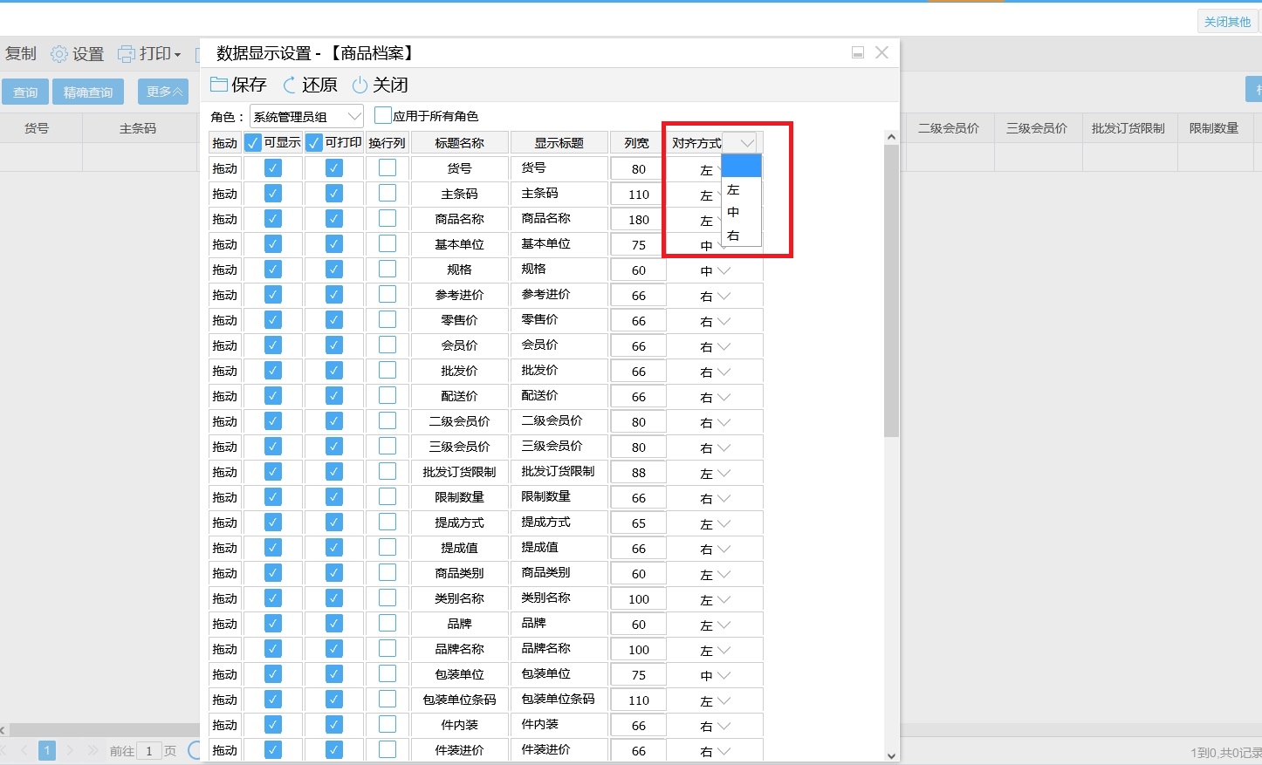The image size is (1262, 765).
Task: Click the Save (保存) folder icon
Action: coord(219,85)
